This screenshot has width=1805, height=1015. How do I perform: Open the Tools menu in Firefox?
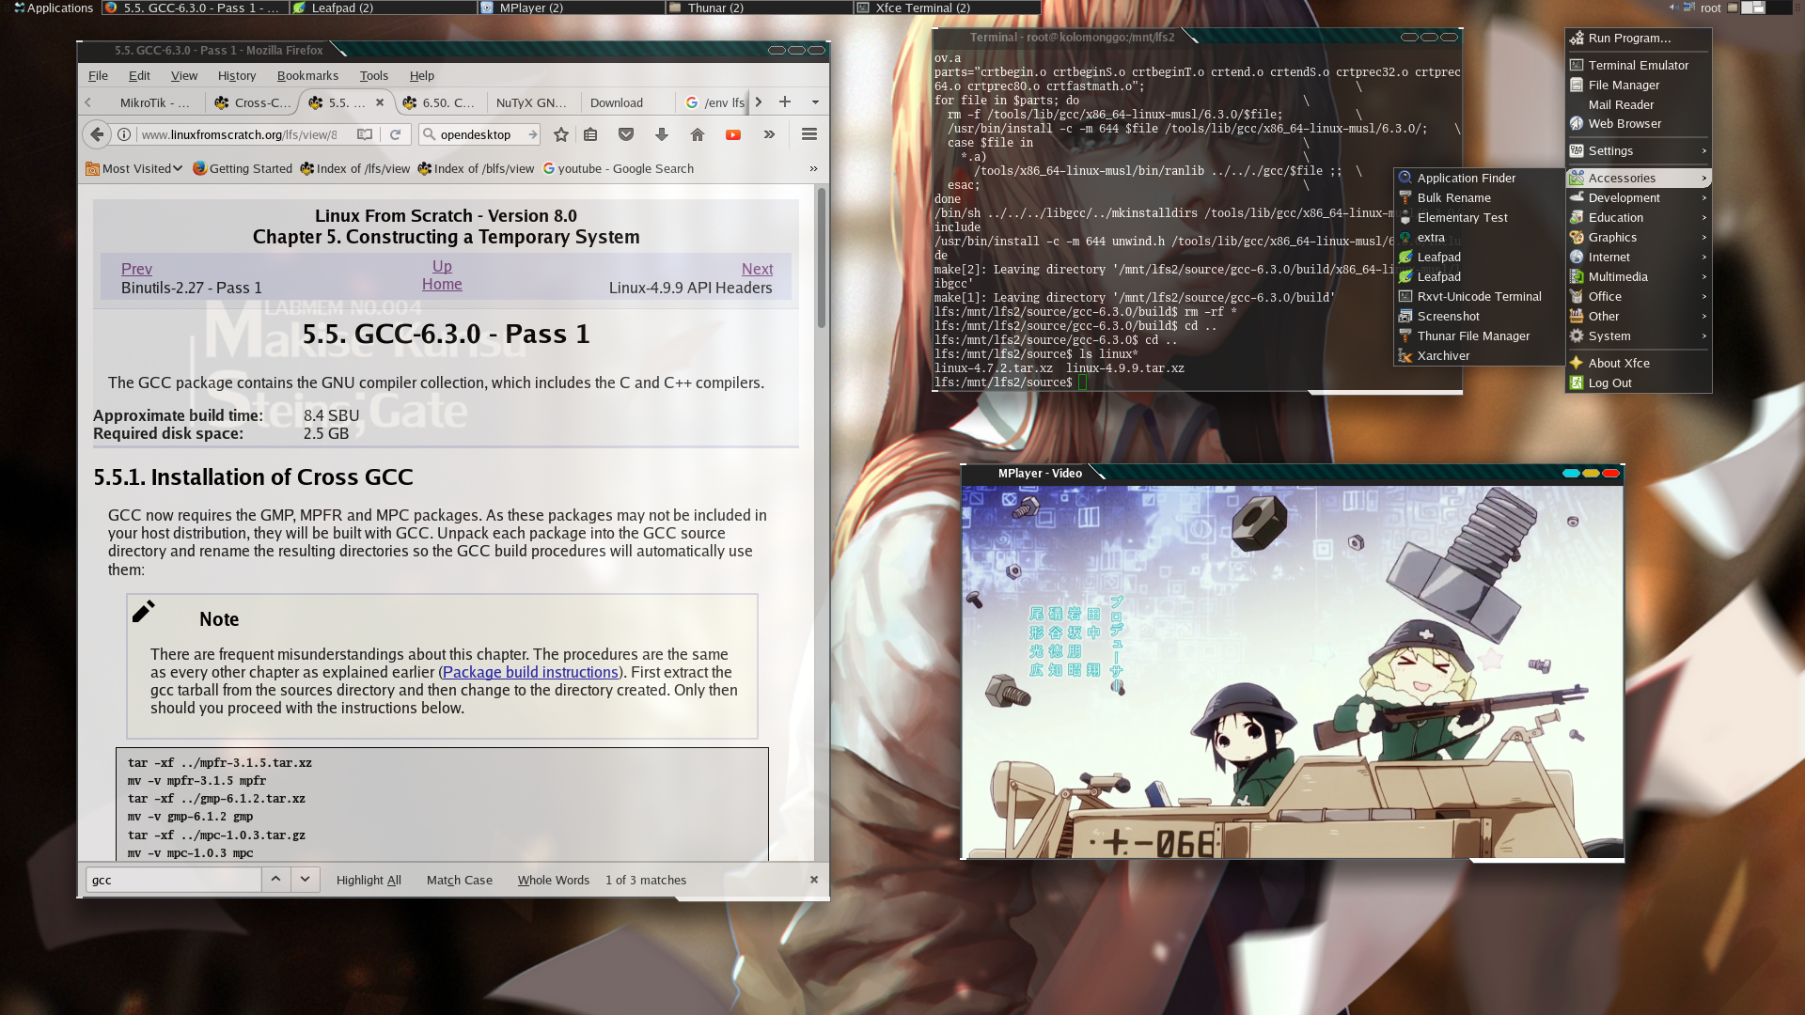pos(373,75)
